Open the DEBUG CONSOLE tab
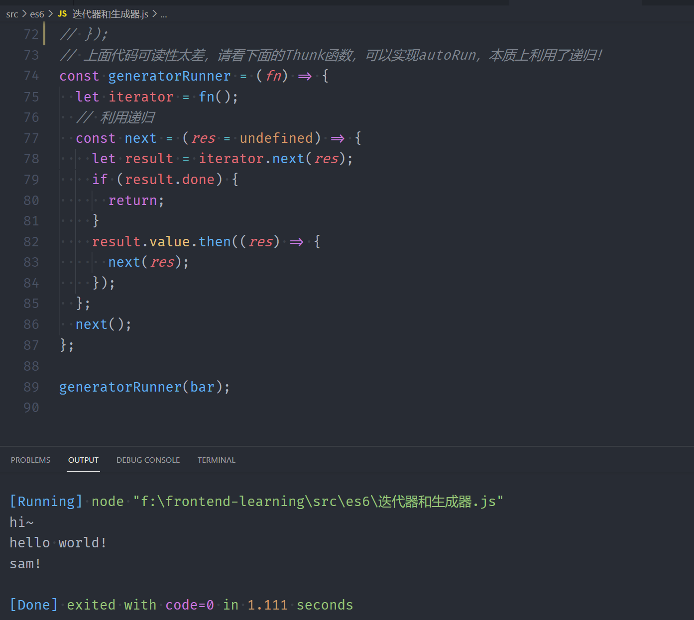The image size is (694, 620). (x=148, y=460)
